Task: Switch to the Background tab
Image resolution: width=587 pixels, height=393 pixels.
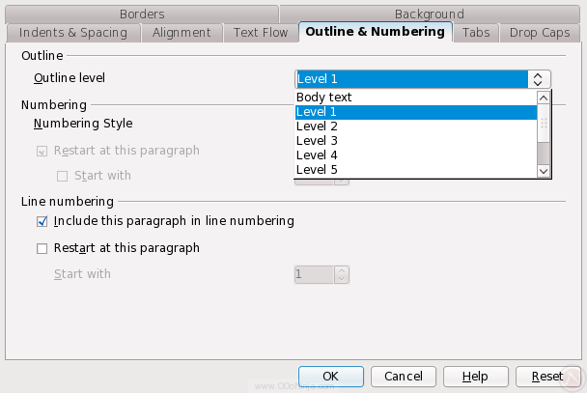Action: (x=429, y=14)
